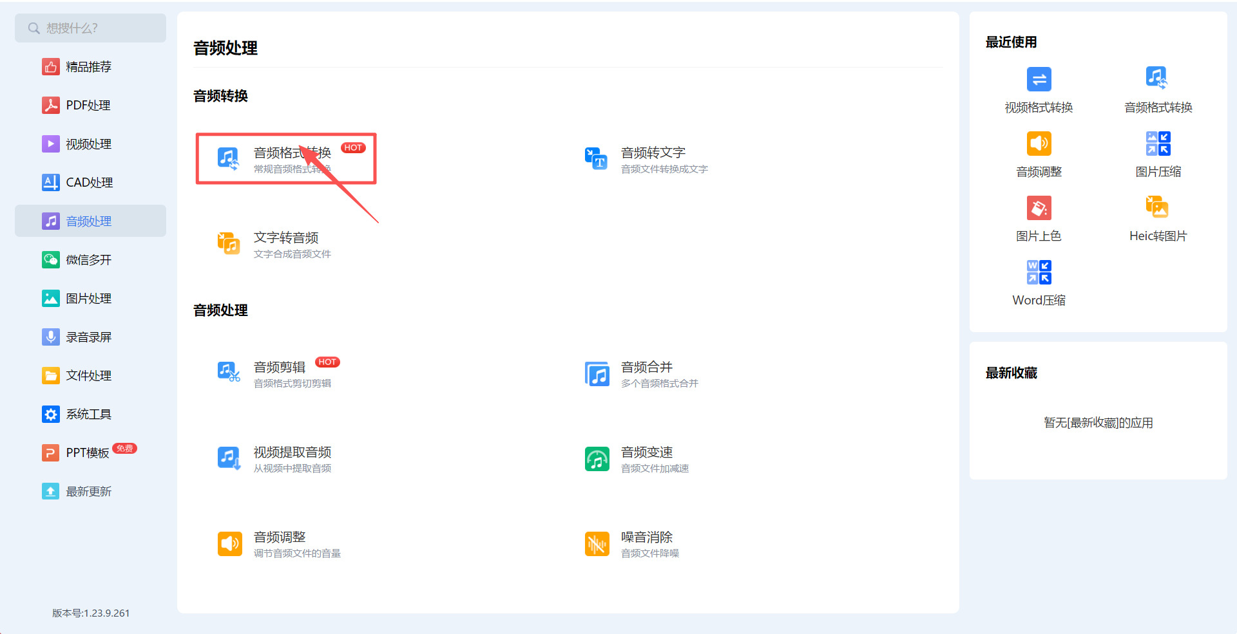Click the CAD处理 sidebar icon
The width and height of the screenshot is (1237, 634).
(51, 183)
